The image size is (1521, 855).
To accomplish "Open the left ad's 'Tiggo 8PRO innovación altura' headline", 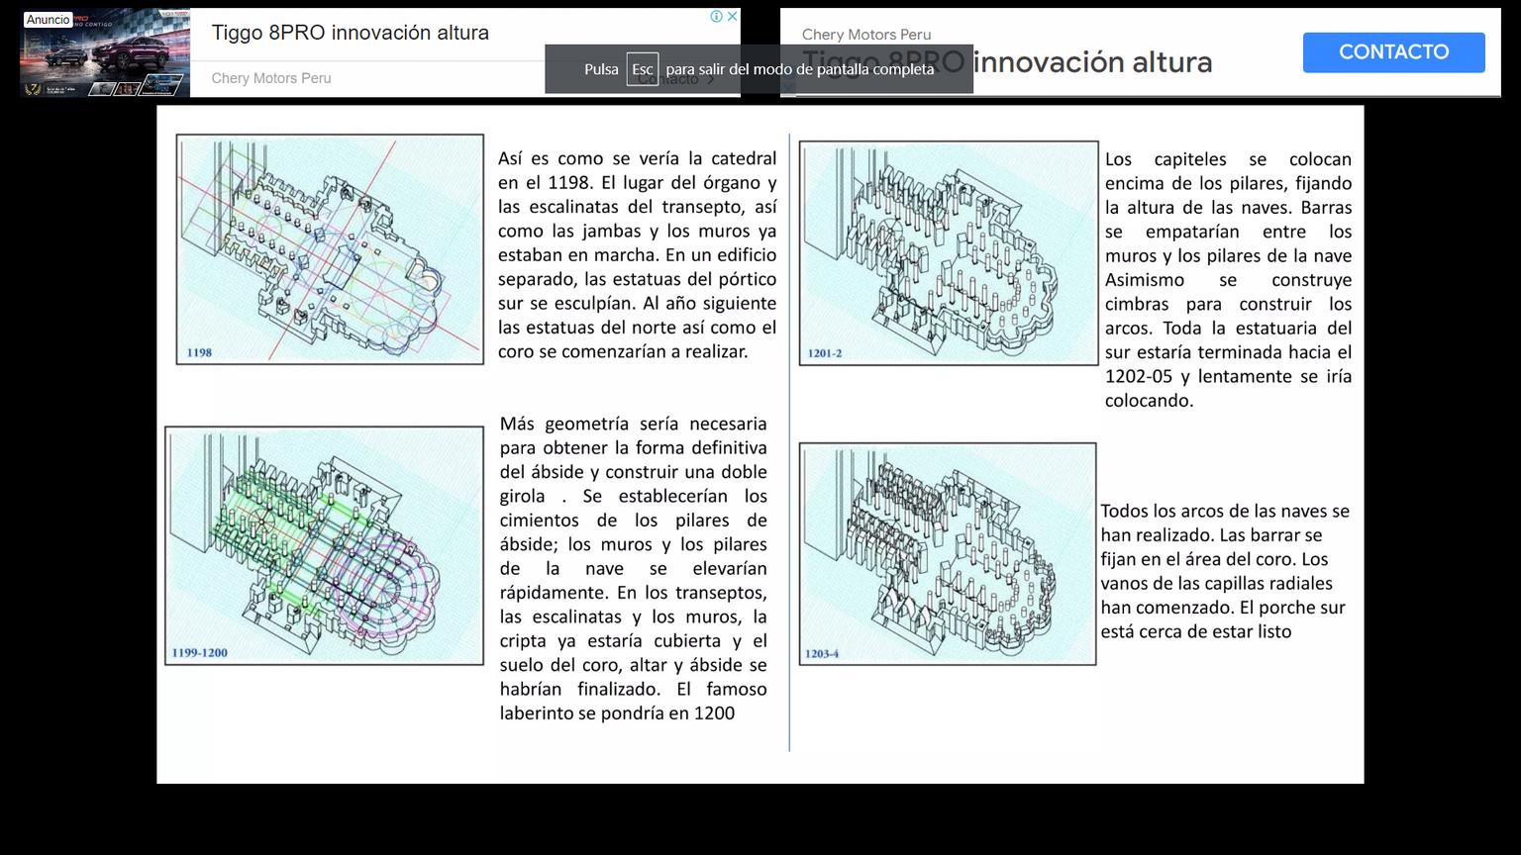I will point(351,33).
